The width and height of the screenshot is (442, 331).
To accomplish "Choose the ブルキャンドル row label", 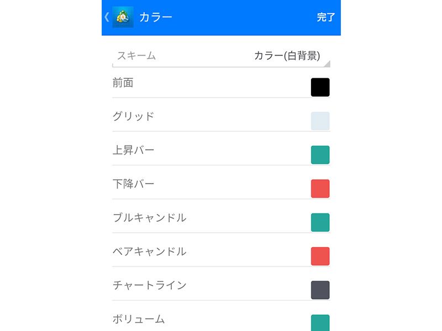I will [x=149, y=217].
